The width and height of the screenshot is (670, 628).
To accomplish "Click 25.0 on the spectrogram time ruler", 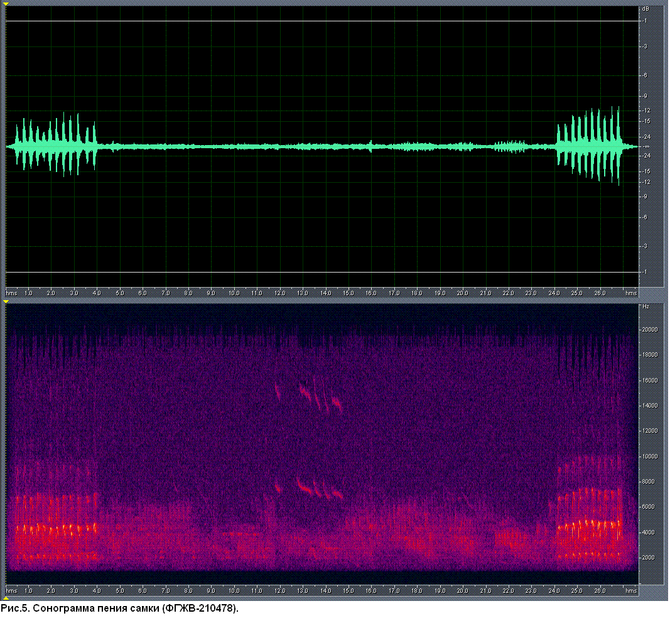I will 577,591.
